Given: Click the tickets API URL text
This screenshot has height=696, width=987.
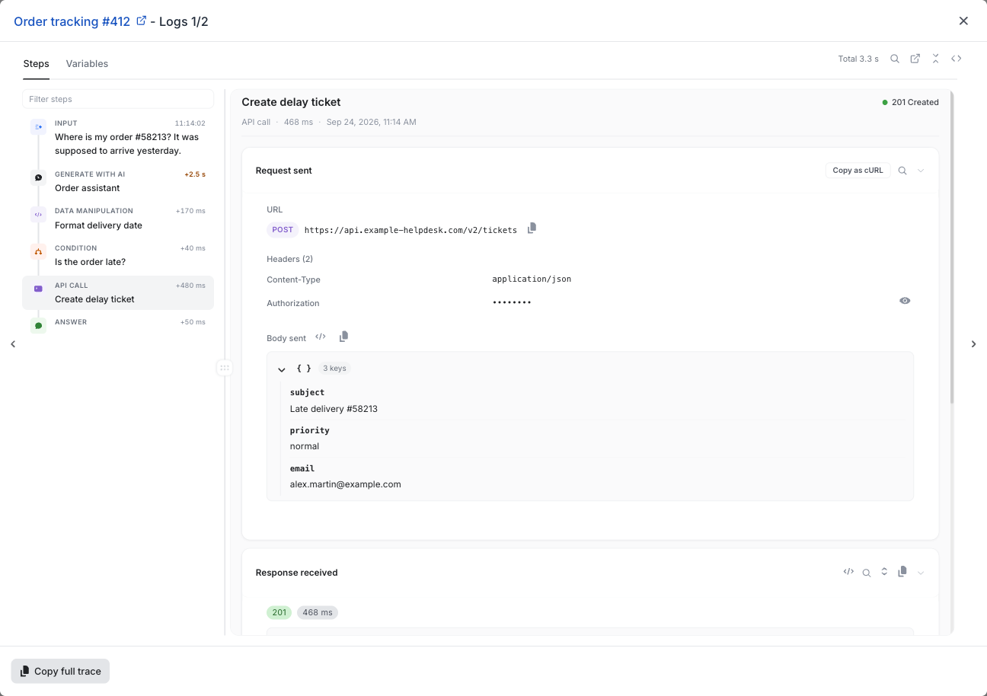Looking at the screenshot, I should point(410,230).
